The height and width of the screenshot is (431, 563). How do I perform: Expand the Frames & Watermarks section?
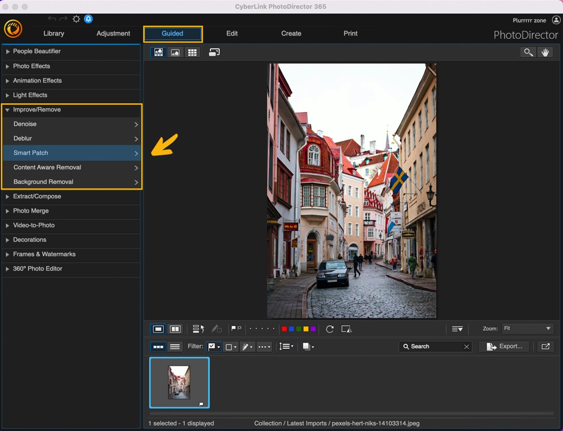point(71,254)
